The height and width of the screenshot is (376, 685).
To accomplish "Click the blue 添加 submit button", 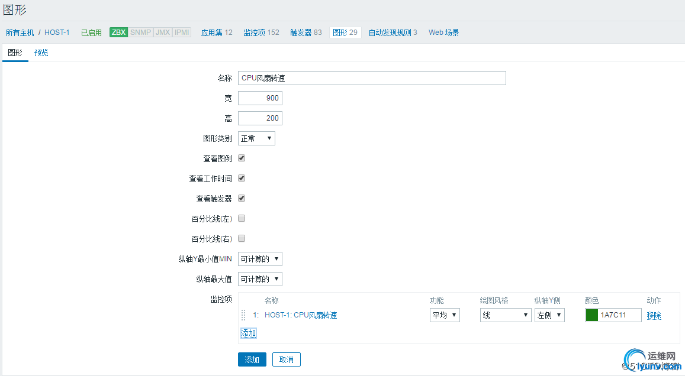I will (x=252, y=359).
